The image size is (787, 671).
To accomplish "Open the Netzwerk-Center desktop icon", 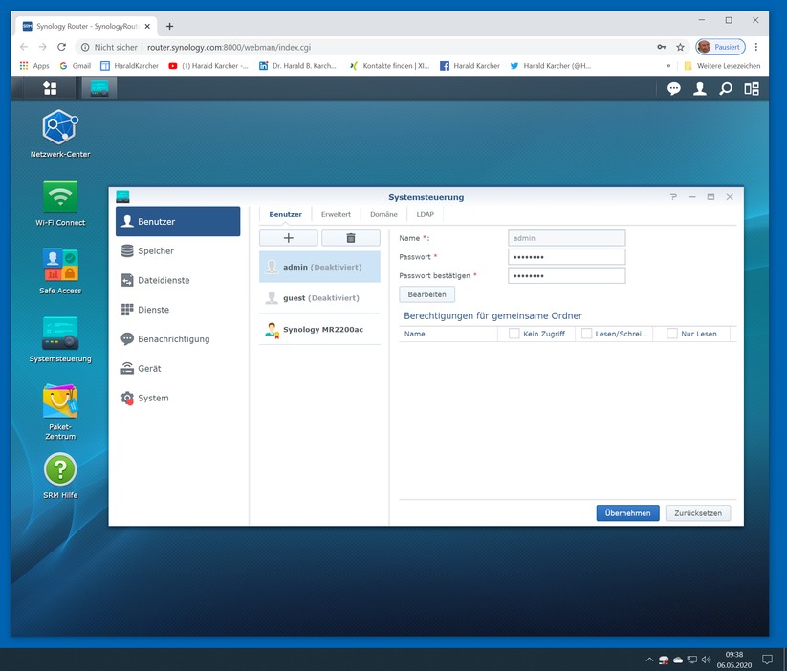I will [x=59, y=127].
